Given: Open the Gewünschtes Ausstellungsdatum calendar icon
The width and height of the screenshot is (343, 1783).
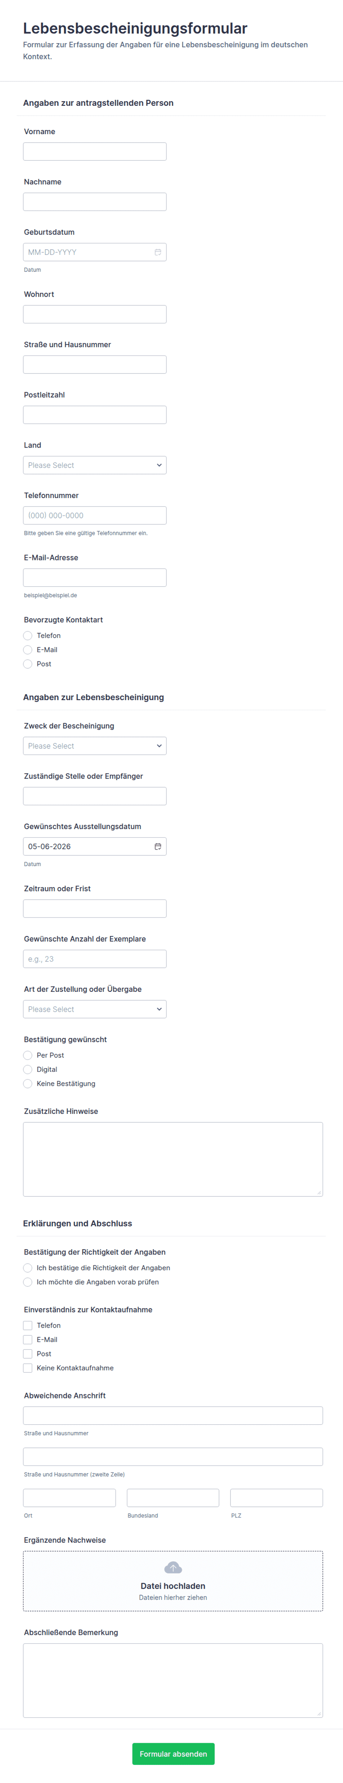Looking at the screenshot, I should coord(158,846).
